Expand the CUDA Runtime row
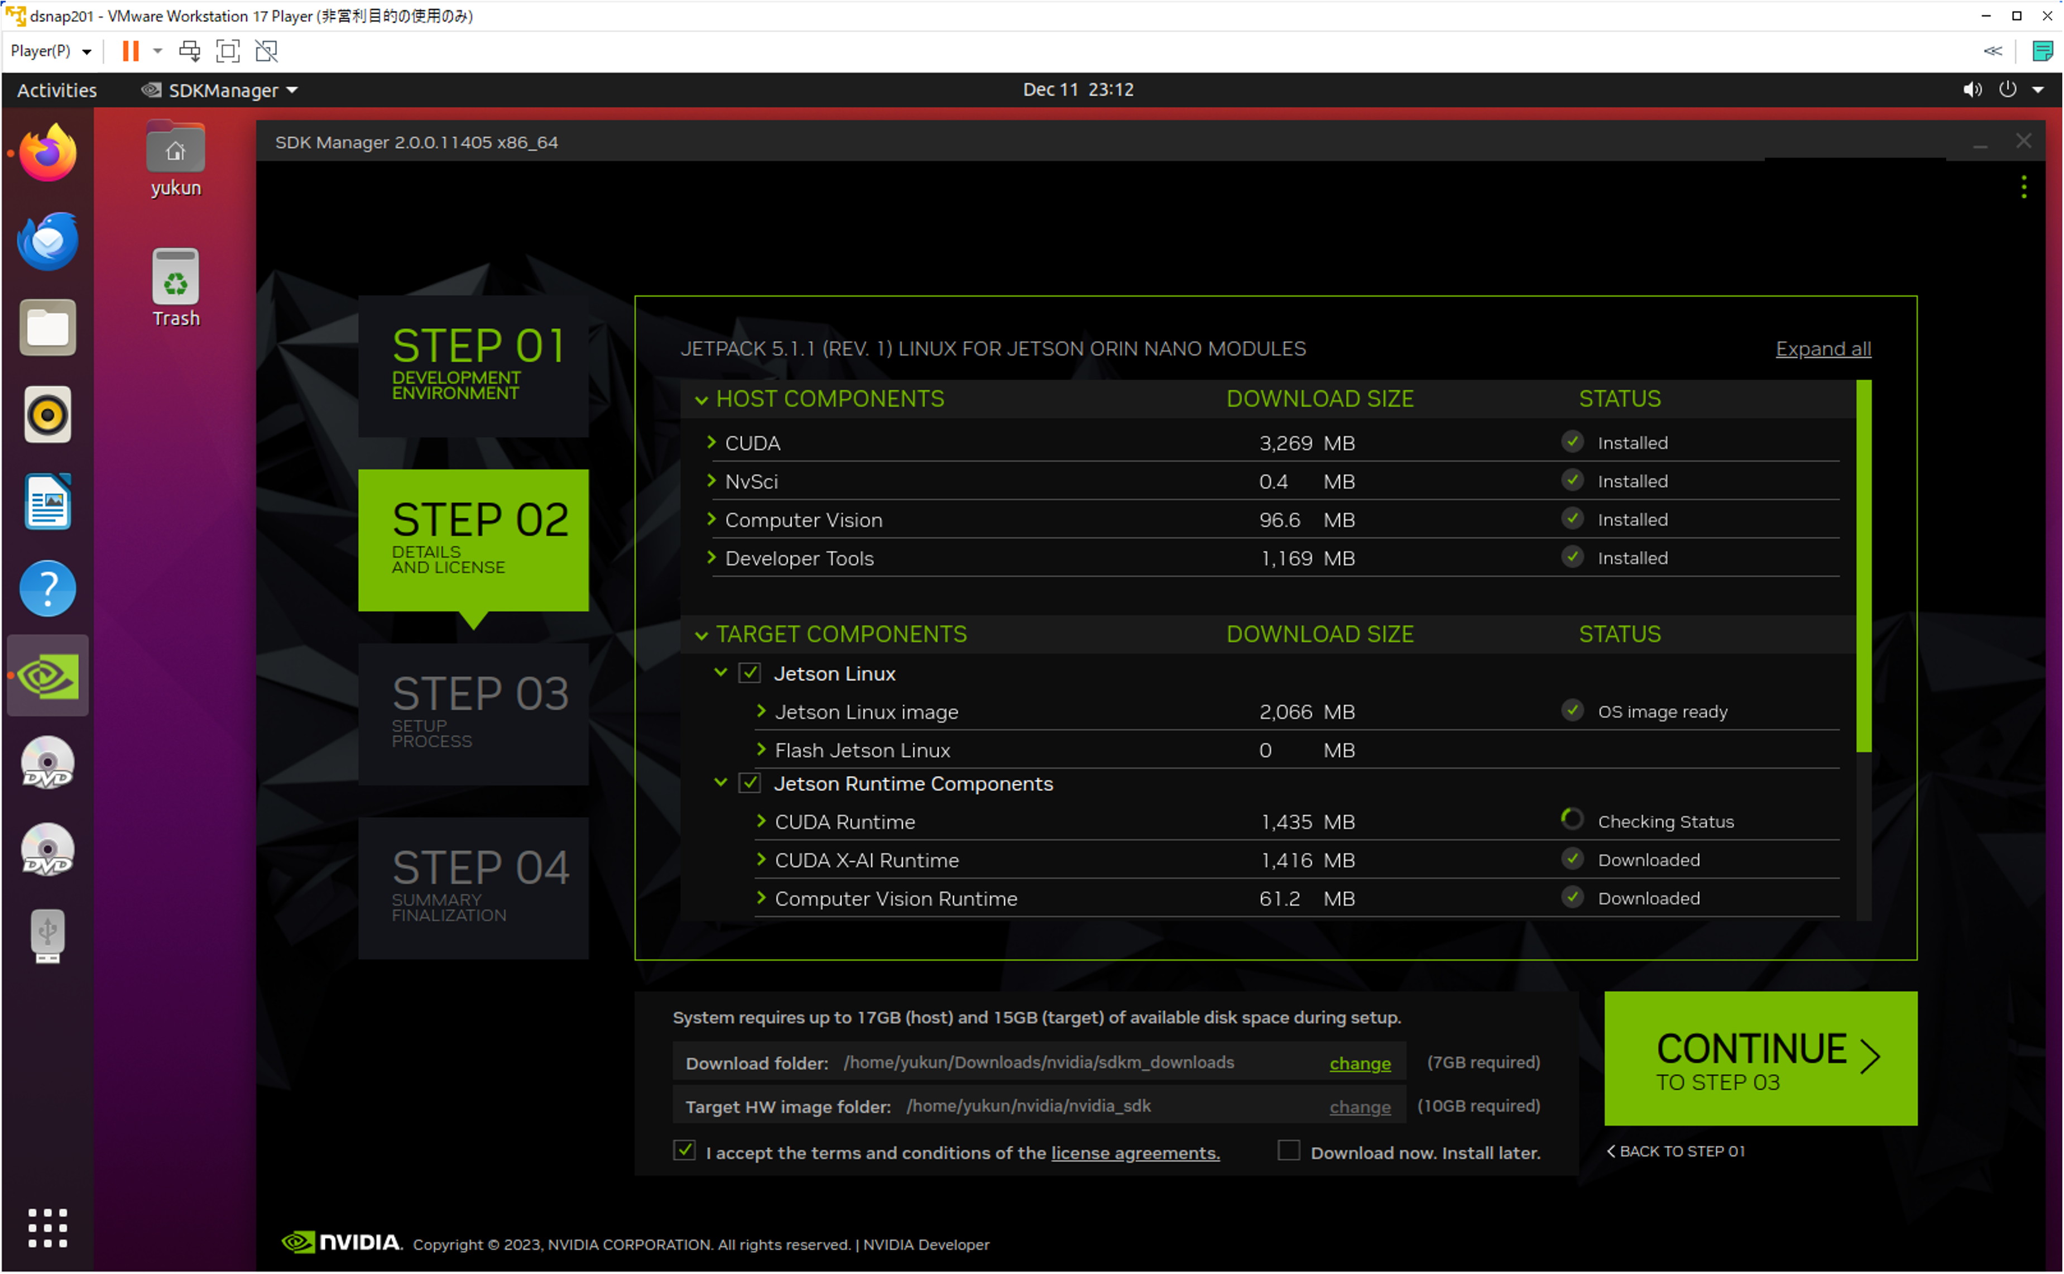This screenshot has height=1274, width=2064. pos(761,822)
